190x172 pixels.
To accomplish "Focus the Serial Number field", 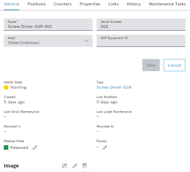I will pyautogui.click(x=141, y=25).
